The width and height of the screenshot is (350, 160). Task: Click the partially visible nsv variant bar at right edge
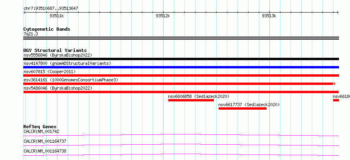click(336, 100)
